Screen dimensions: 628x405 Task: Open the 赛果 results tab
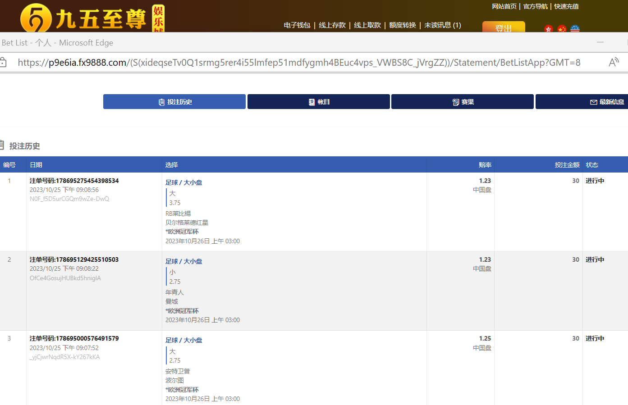tap(463, 102)
